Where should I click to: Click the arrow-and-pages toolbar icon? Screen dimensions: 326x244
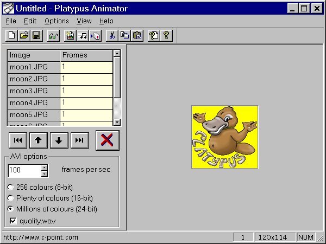point(96,35)
